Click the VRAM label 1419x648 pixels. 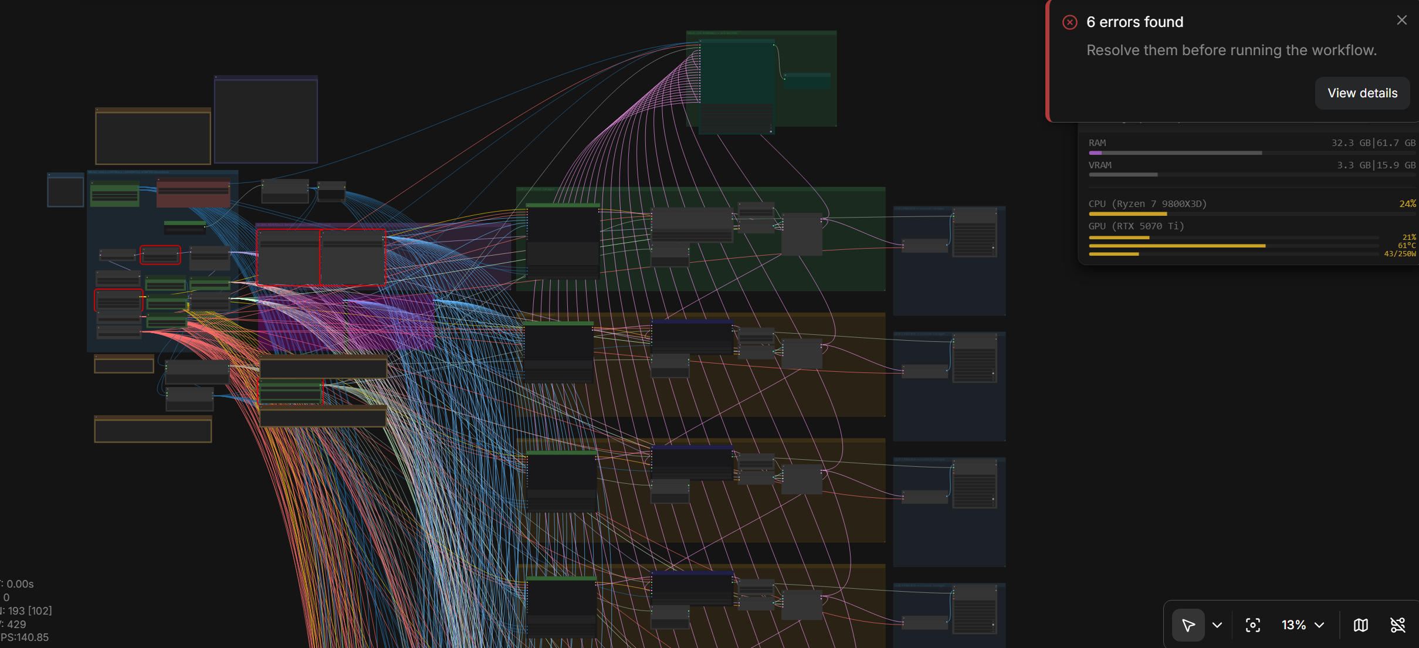click(x=1100, y=165)
